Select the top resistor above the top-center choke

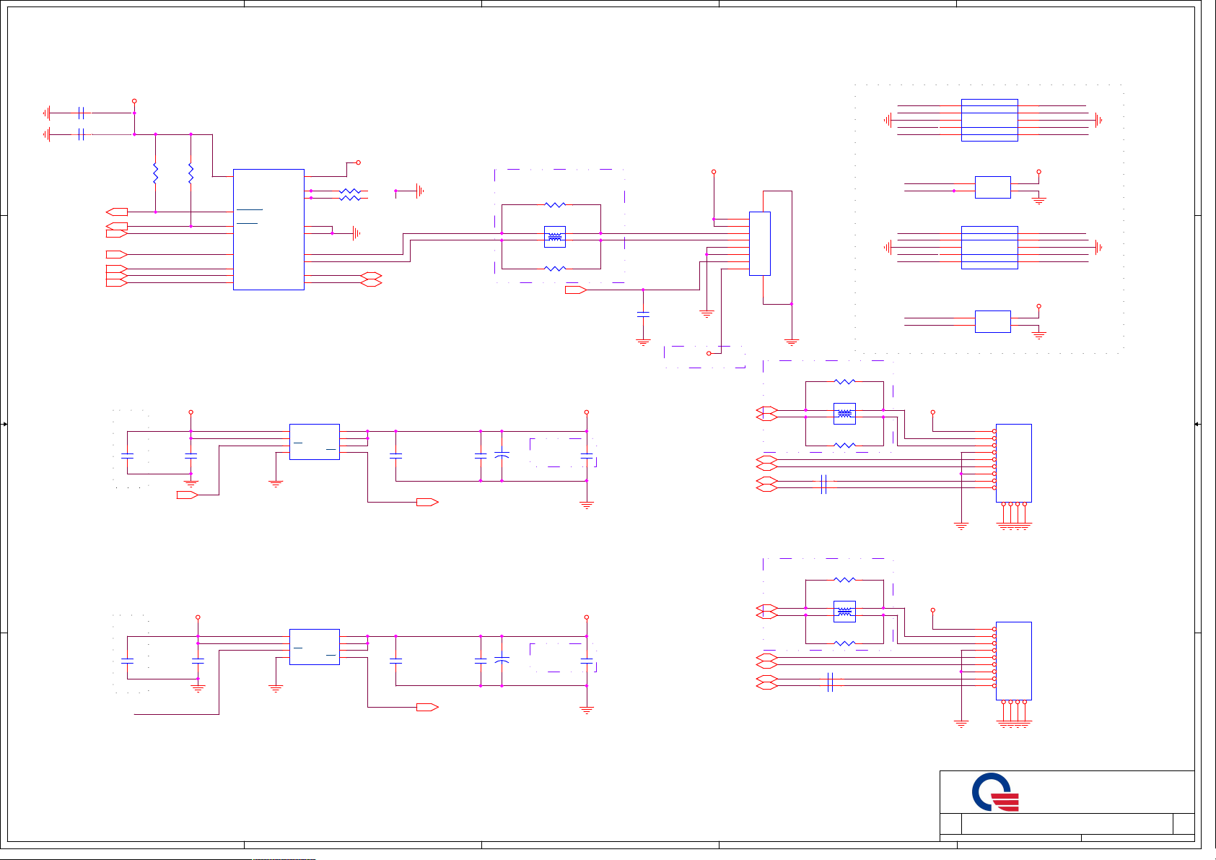554,205
